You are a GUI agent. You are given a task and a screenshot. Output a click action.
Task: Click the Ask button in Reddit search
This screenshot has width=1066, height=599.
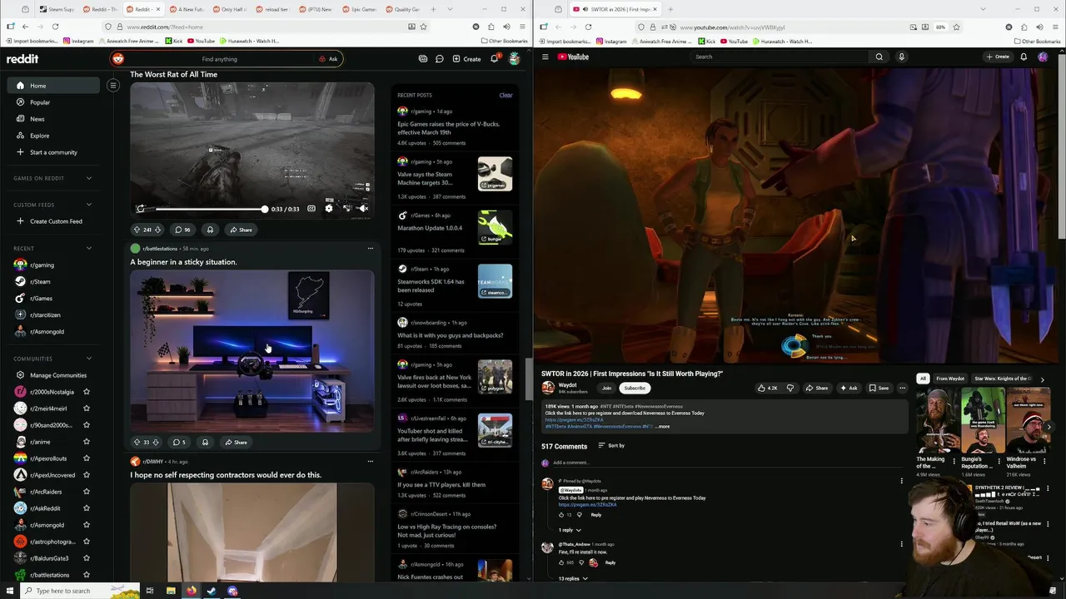pos(328,59)
